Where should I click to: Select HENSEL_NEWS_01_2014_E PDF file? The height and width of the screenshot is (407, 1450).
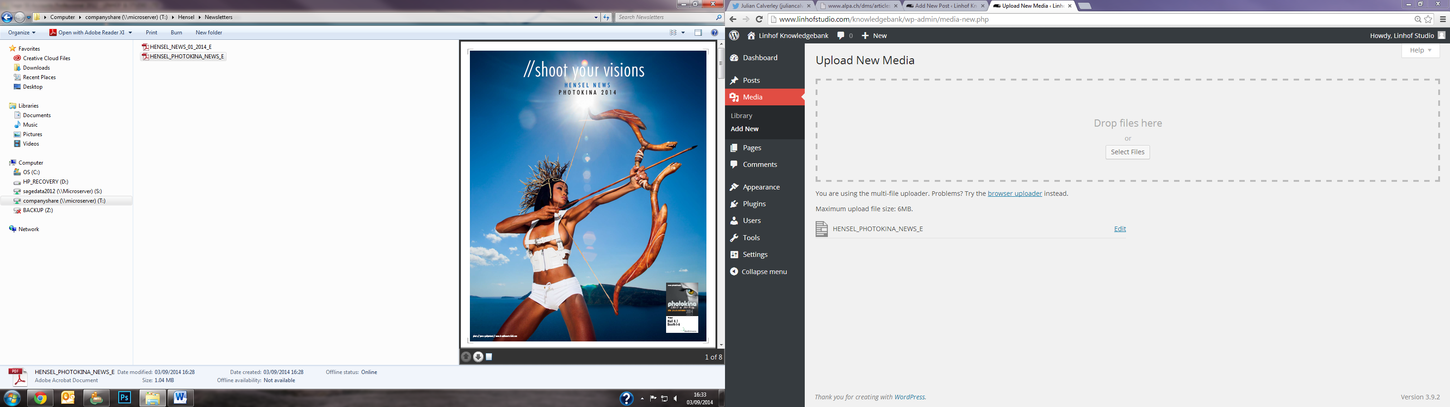coord(177,47)
